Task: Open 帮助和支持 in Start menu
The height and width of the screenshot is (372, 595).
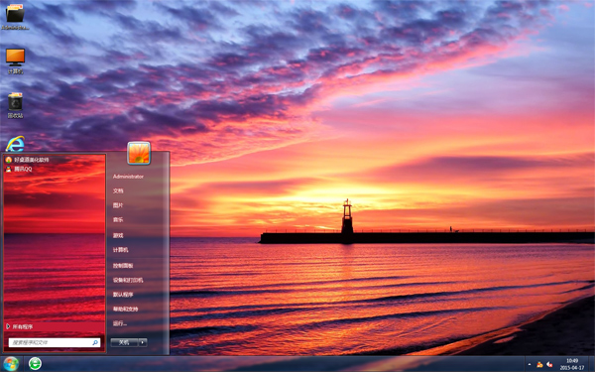Action: (125, 309)
